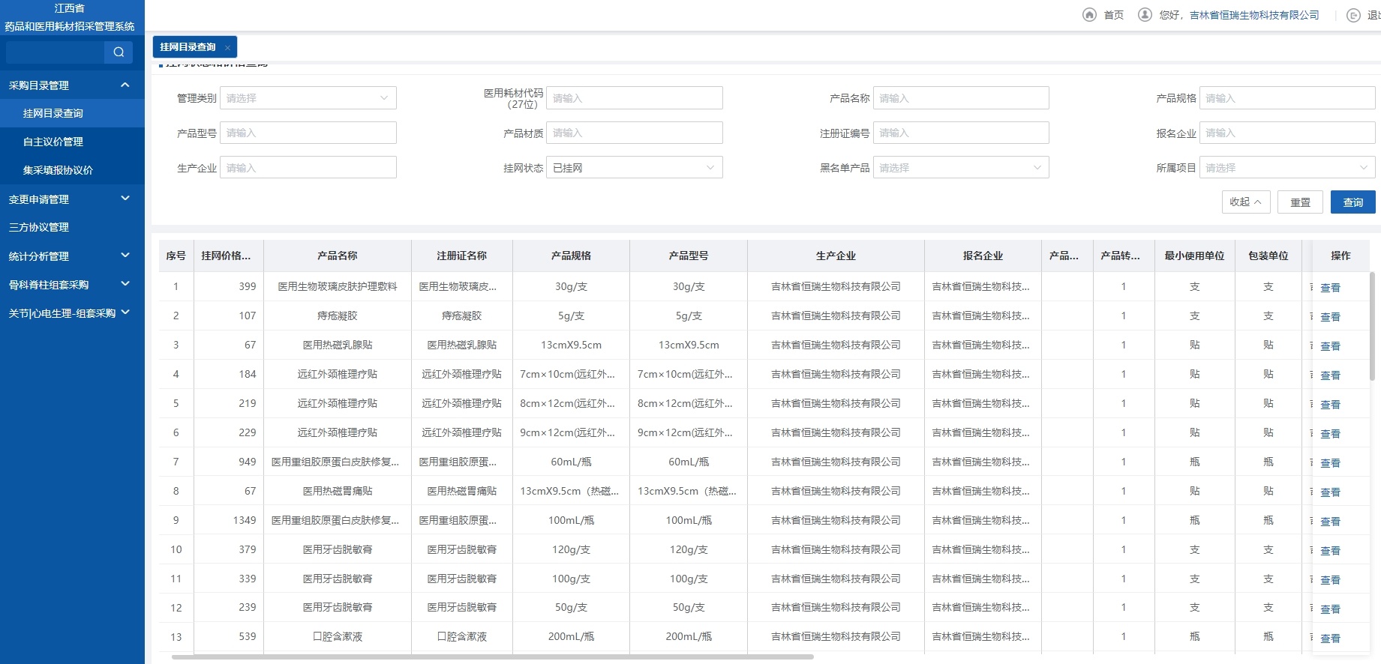Click the sidebar search input box
The image size is (1381, 664).
click(55, 52)
